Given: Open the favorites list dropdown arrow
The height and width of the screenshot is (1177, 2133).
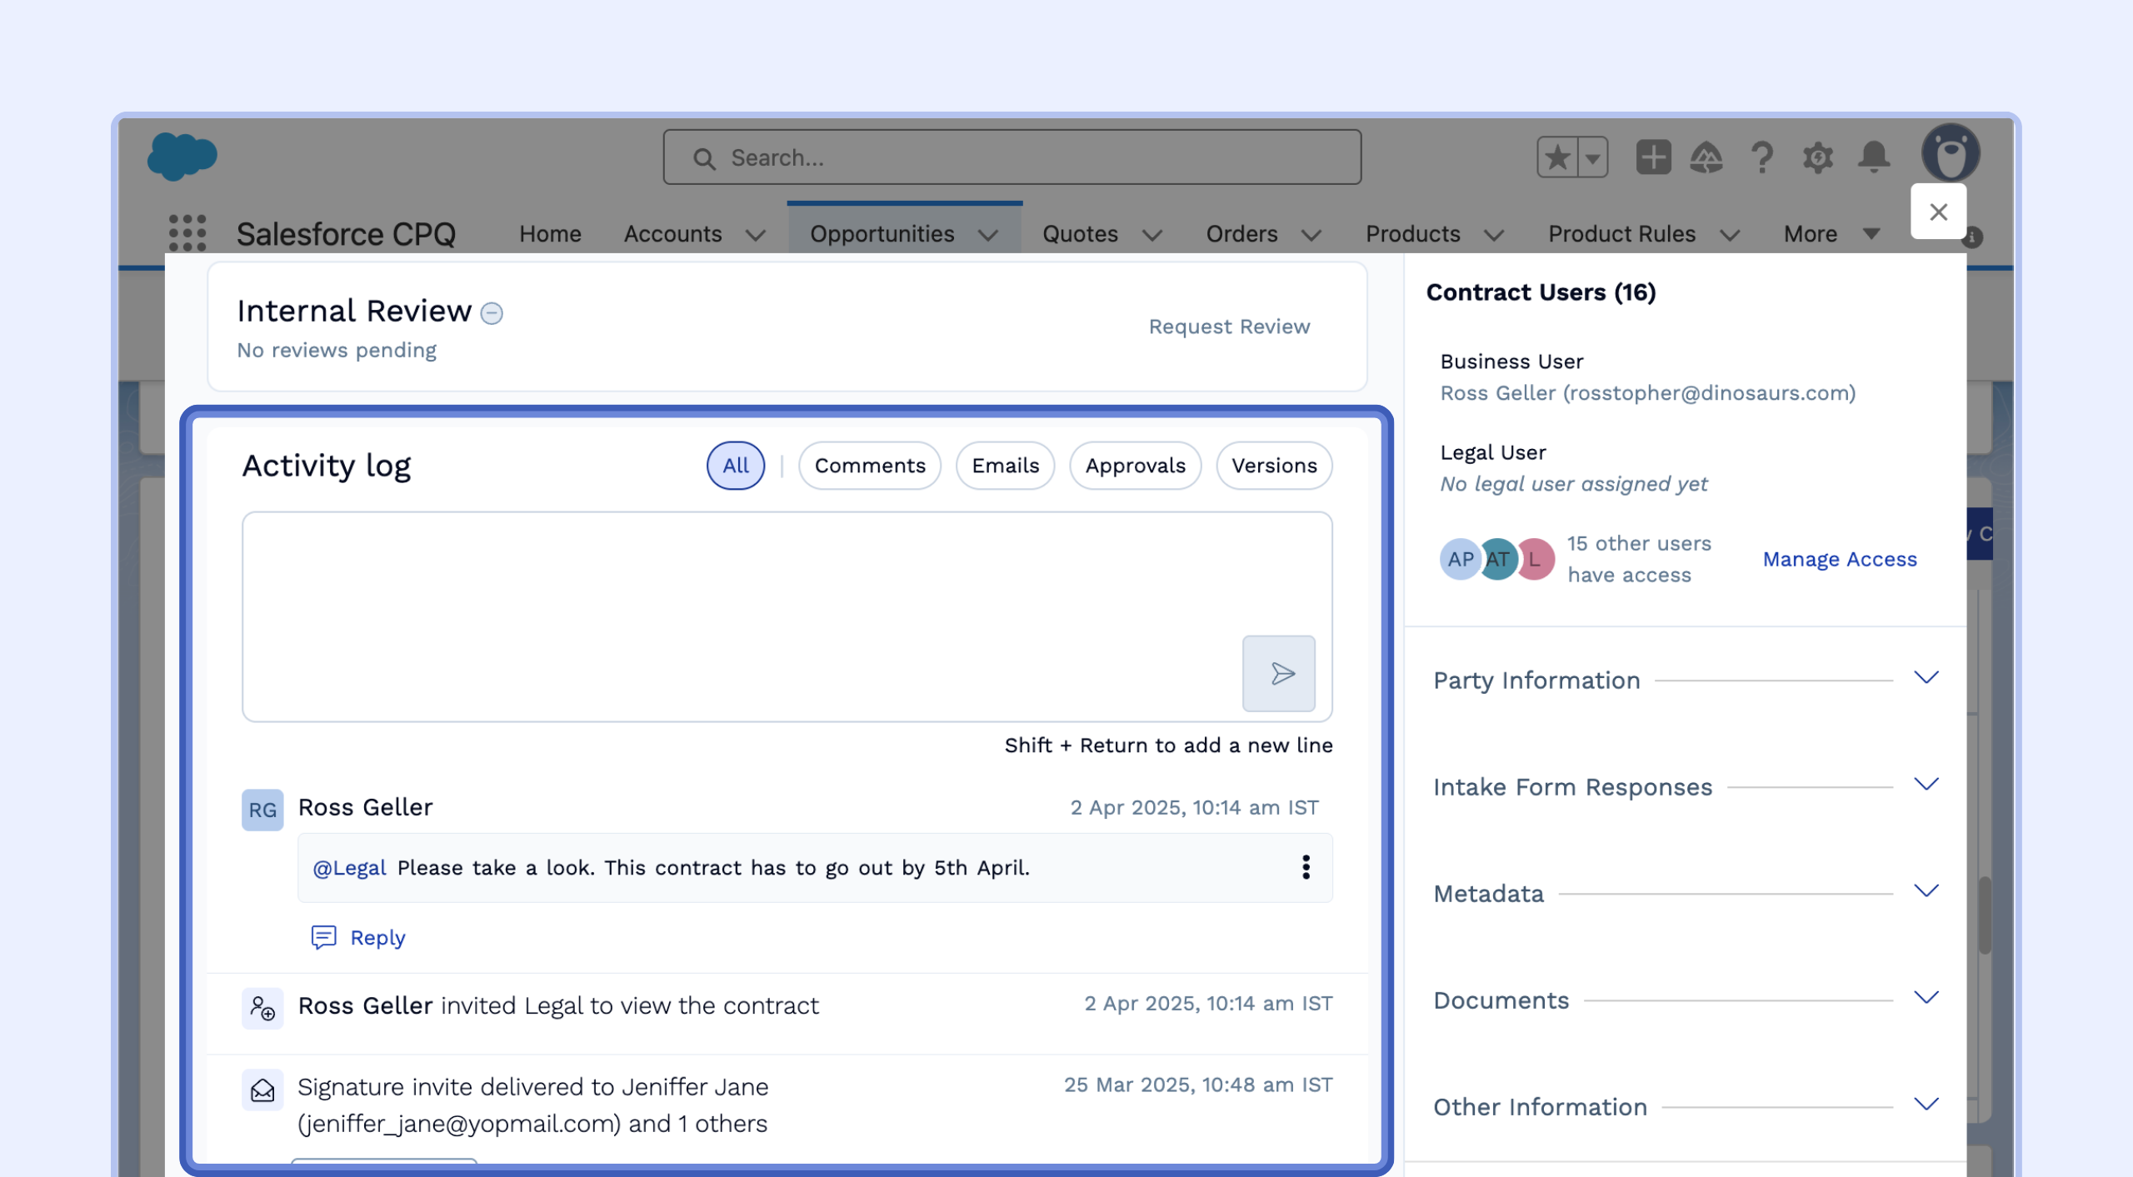Looking at the screenshot, I should [x=1592, y=157].
